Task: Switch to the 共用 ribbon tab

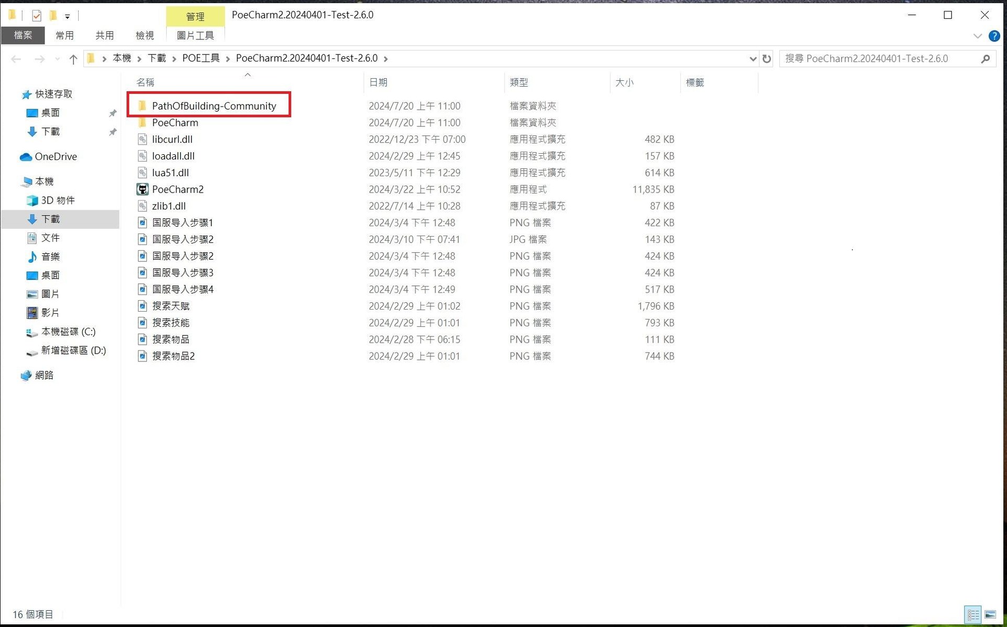Action: (104, 35)
